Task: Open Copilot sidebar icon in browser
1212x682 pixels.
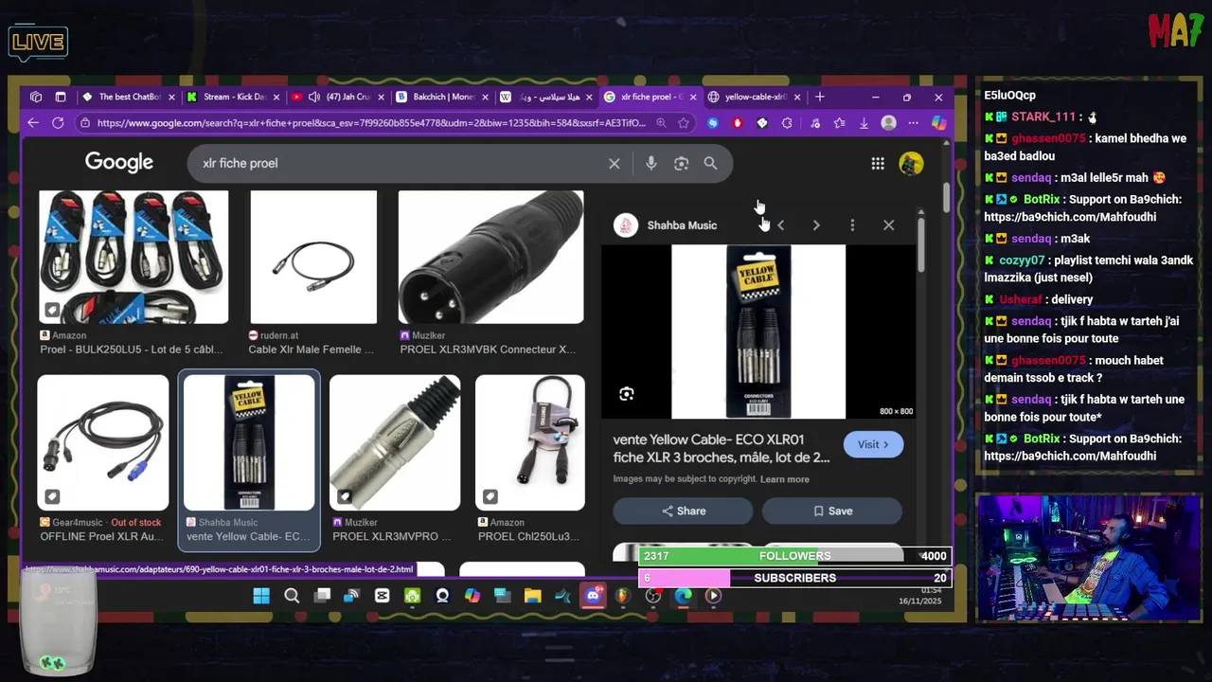Action: (938, 123)
